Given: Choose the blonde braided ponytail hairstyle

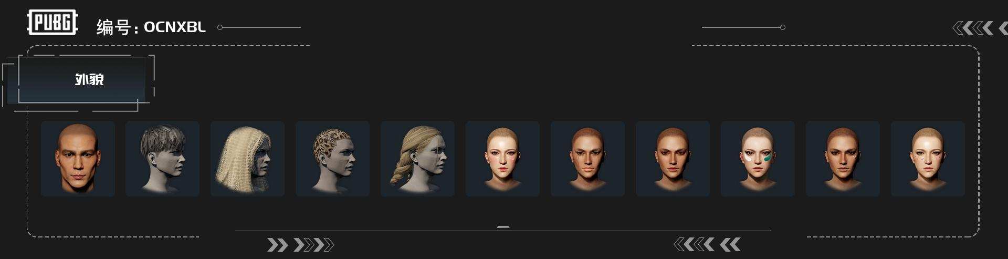Looking at the screenshot, I should 417,159.
